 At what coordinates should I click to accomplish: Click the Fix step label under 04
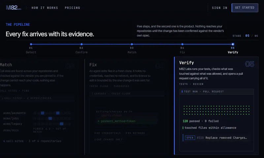(x=182, y=52)
